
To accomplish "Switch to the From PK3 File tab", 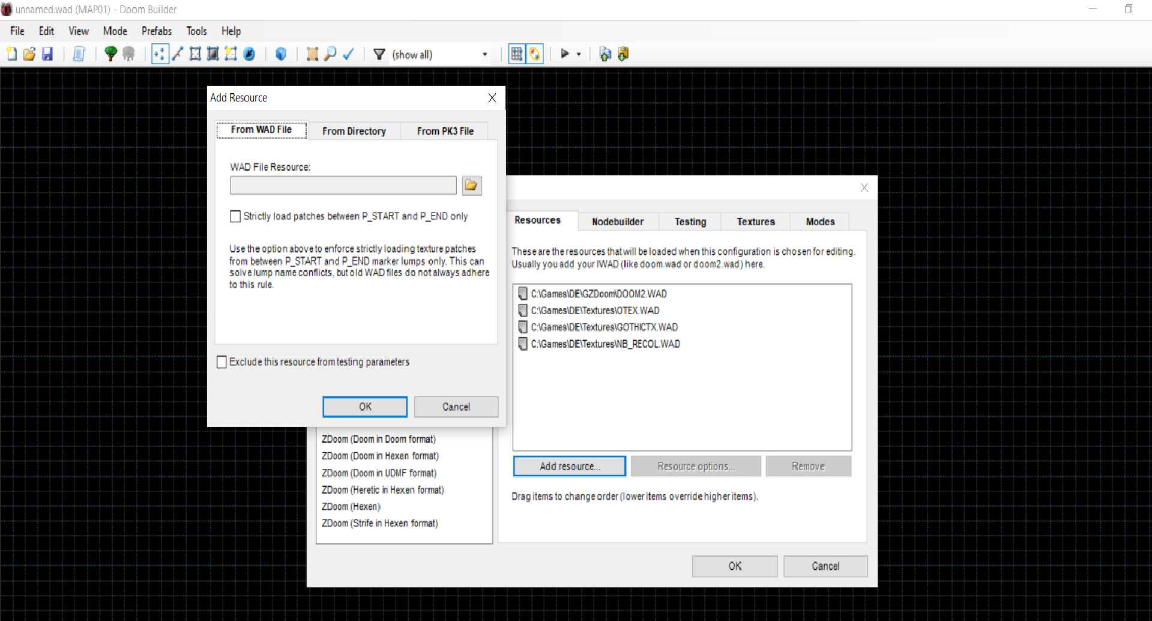I will 445,131.
